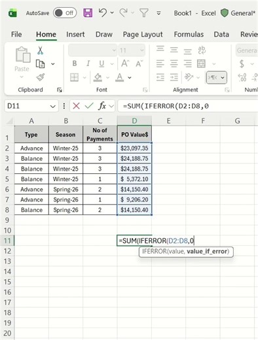Click the Font Color letter A icon
The width and height of the screenshot is (258, 340).
click(119, 77)
